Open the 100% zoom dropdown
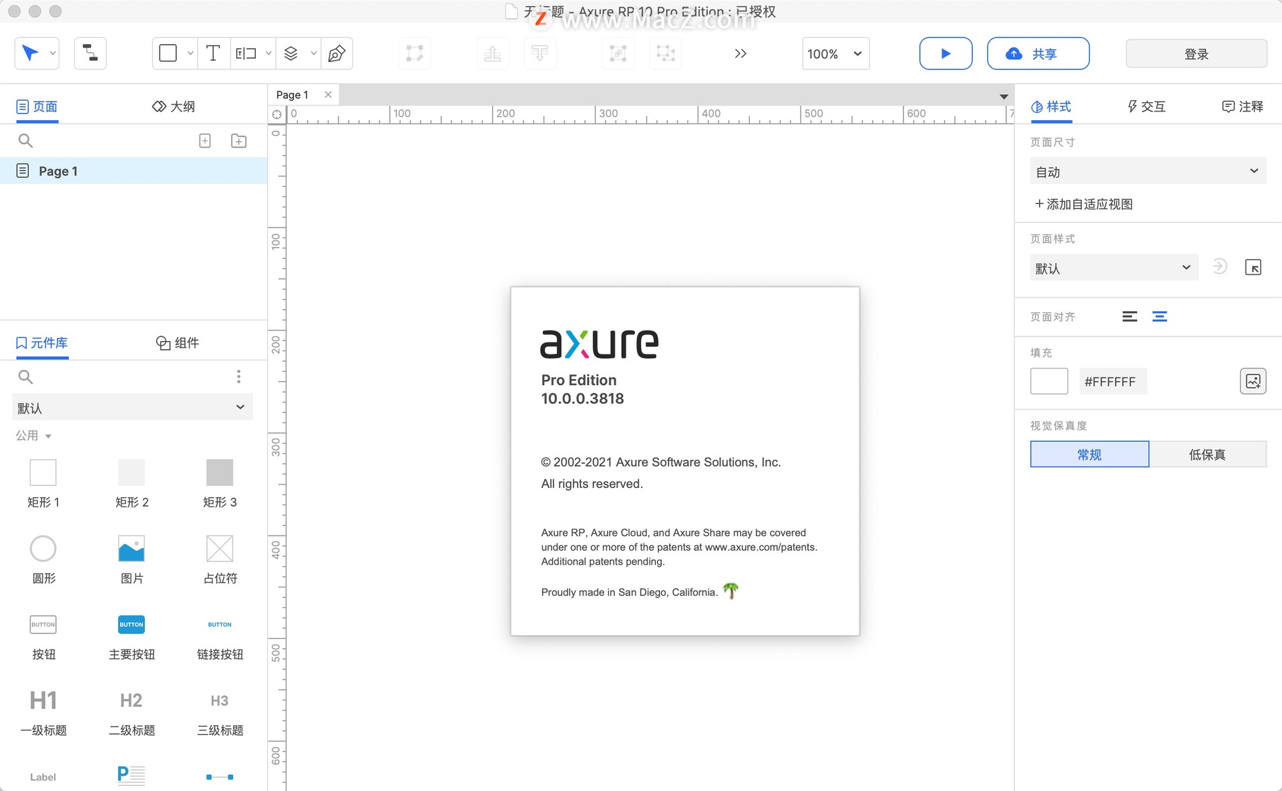 [x=835, y=53]
